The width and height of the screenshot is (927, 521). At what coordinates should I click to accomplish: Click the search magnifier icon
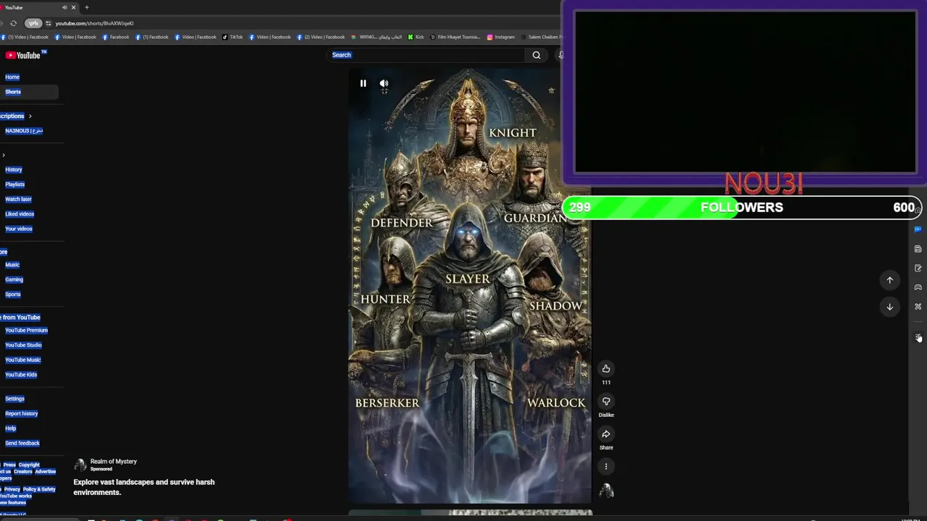click(537, 55)
